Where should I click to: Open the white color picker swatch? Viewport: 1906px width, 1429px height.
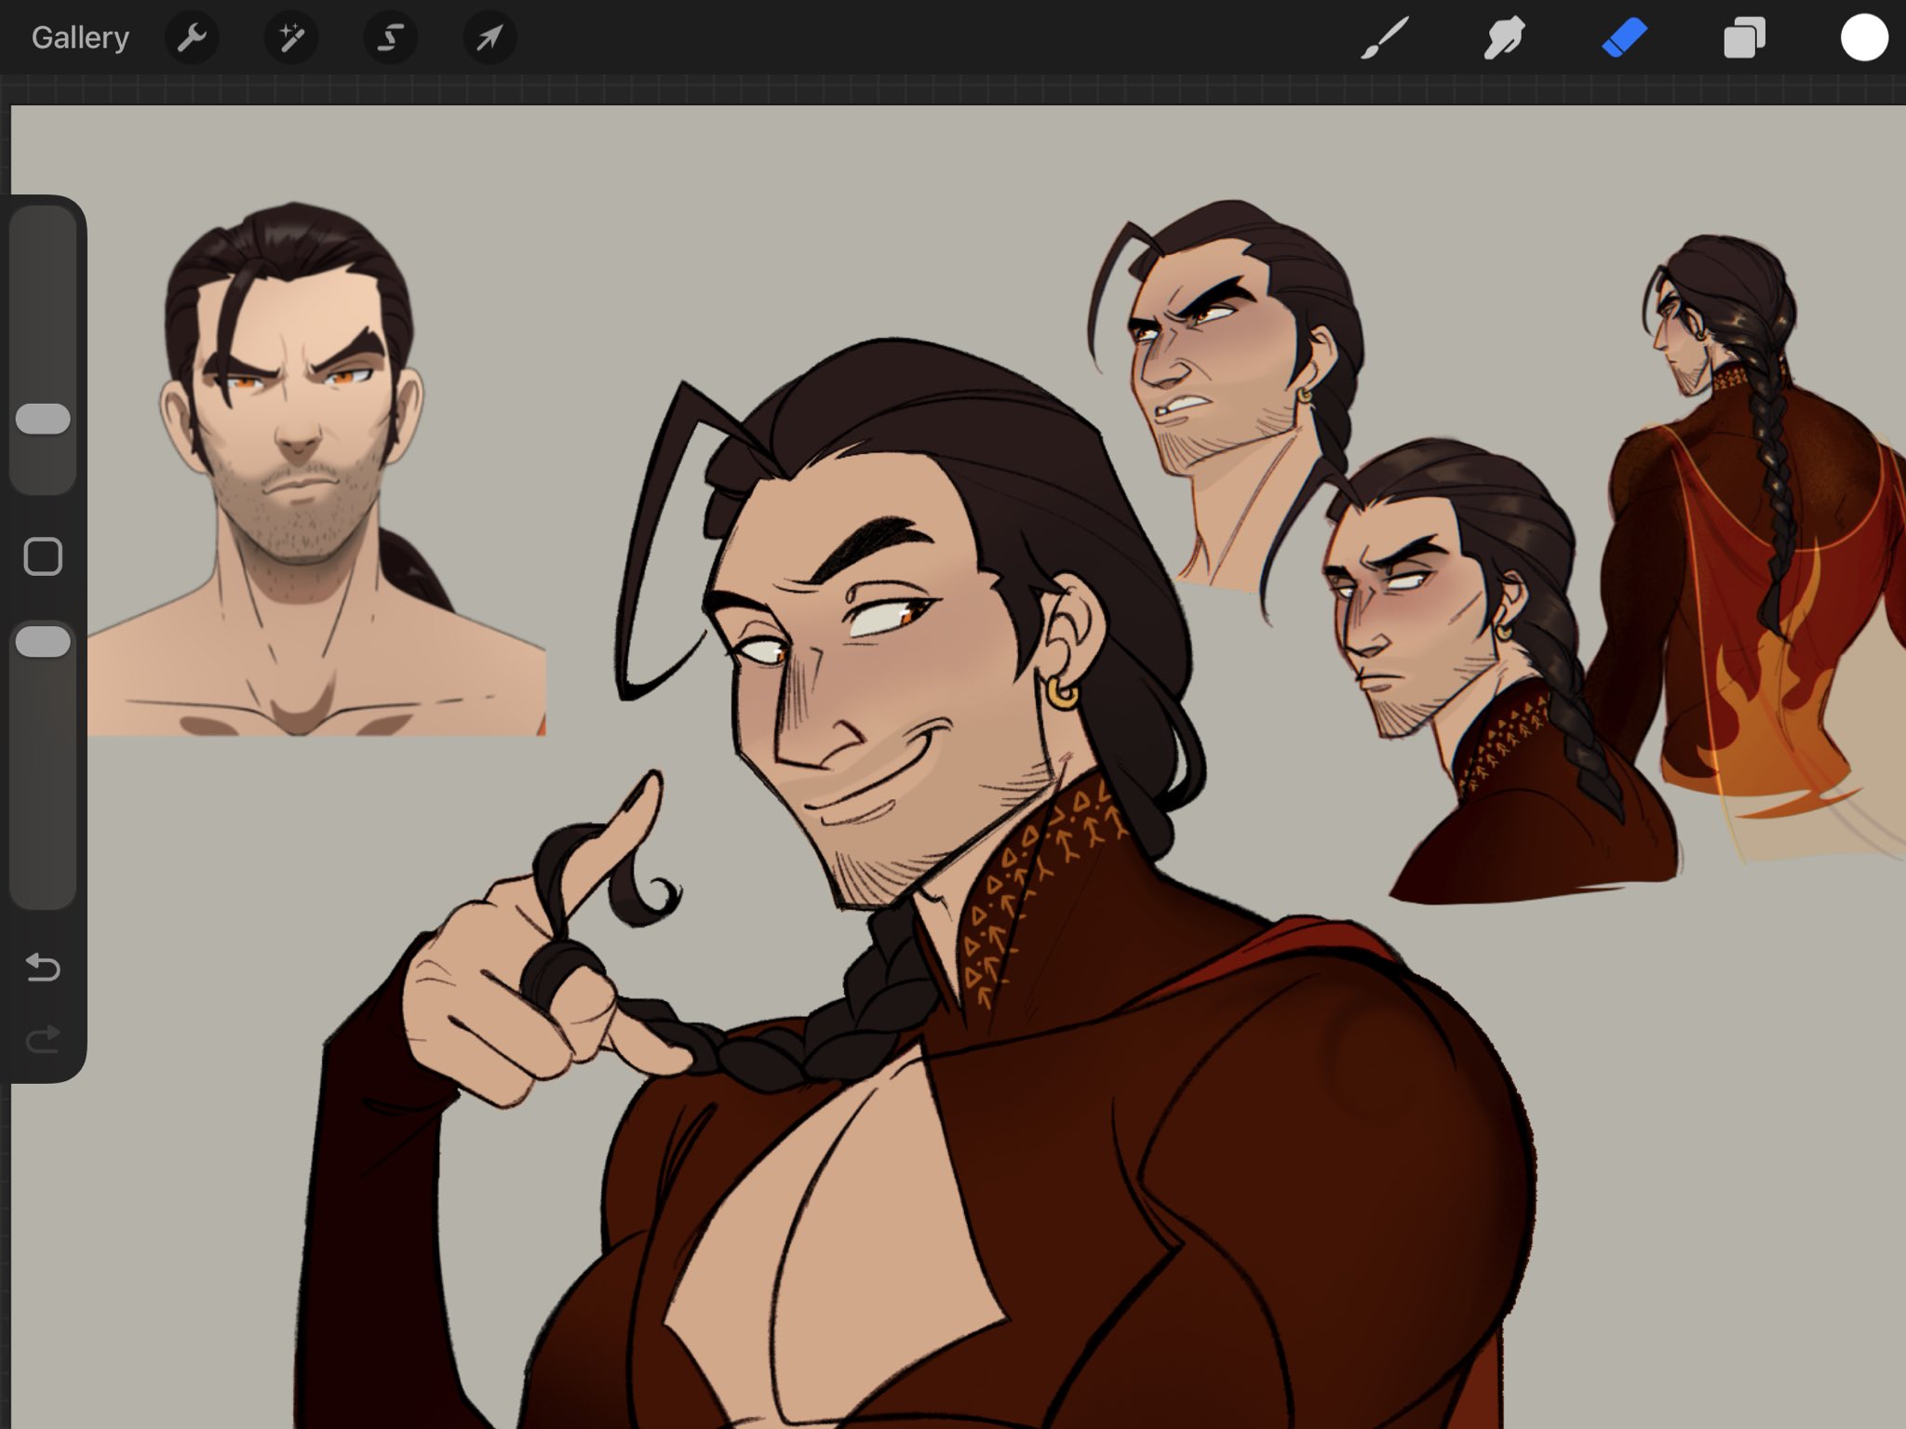(1863, 39)
